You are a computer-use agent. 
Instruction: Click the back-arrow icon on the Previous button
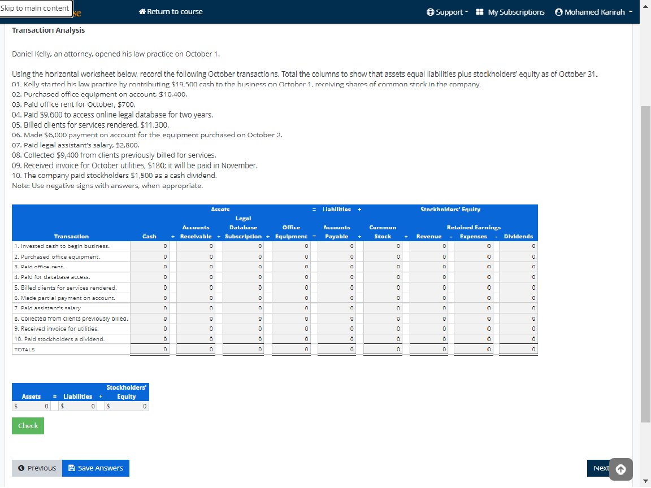(21, 468)
